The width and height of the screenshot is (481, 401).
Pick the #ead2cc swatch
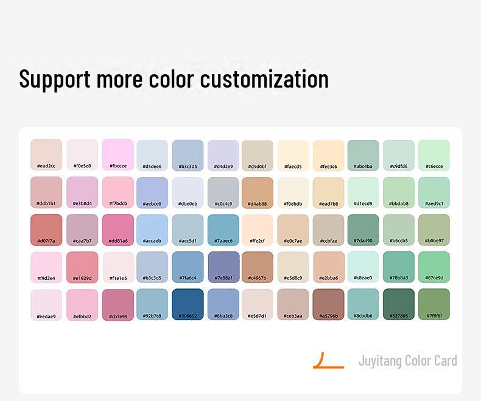point(46,155)
